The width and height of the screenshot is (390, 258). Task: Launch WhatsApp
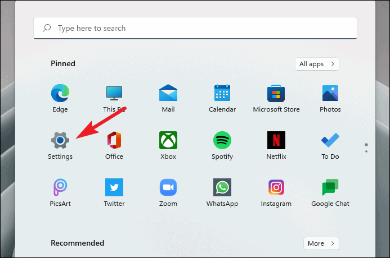point(222,187)
